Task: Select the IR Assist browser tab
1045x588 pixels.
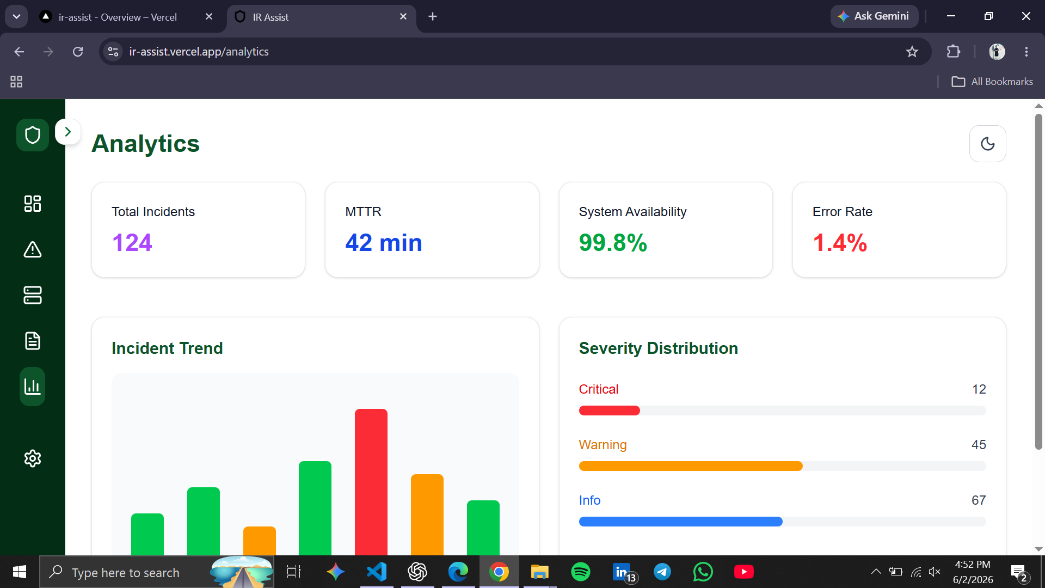Action: click(321, 17)
